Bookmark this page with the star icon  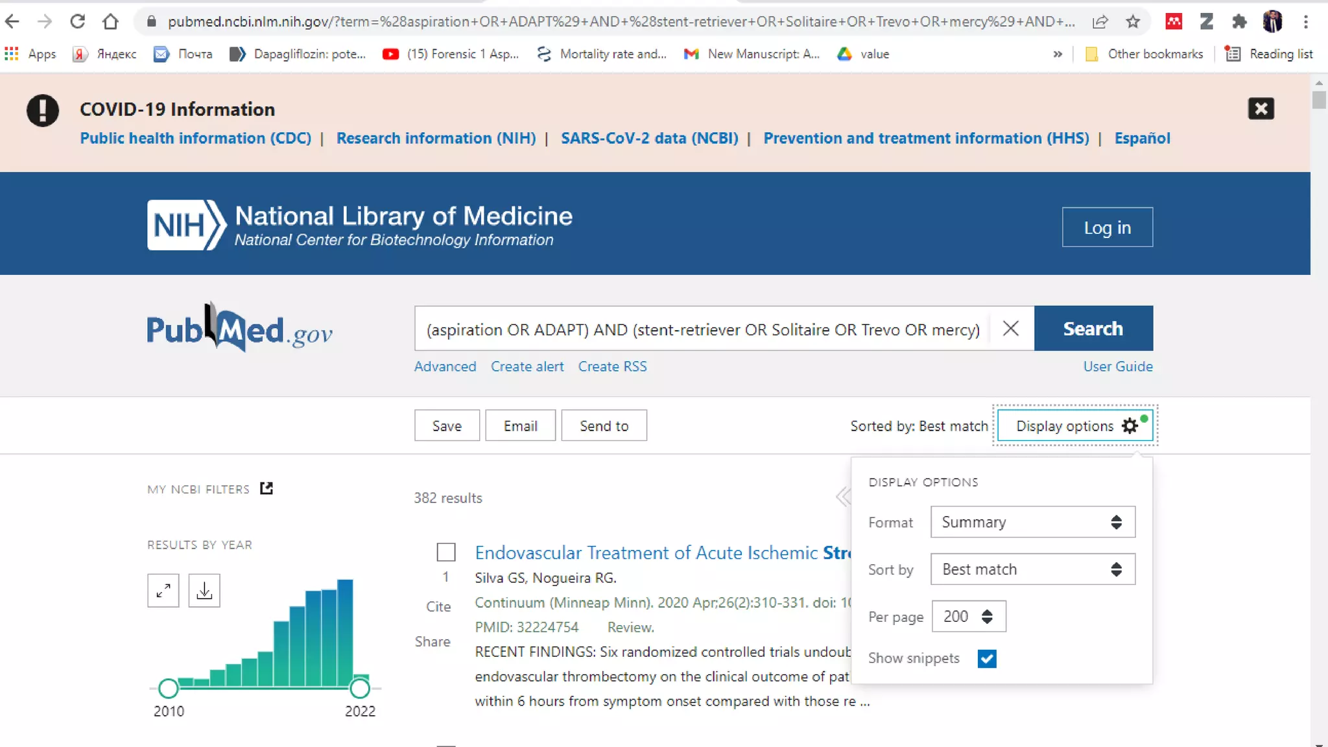tap(1133, 21)
